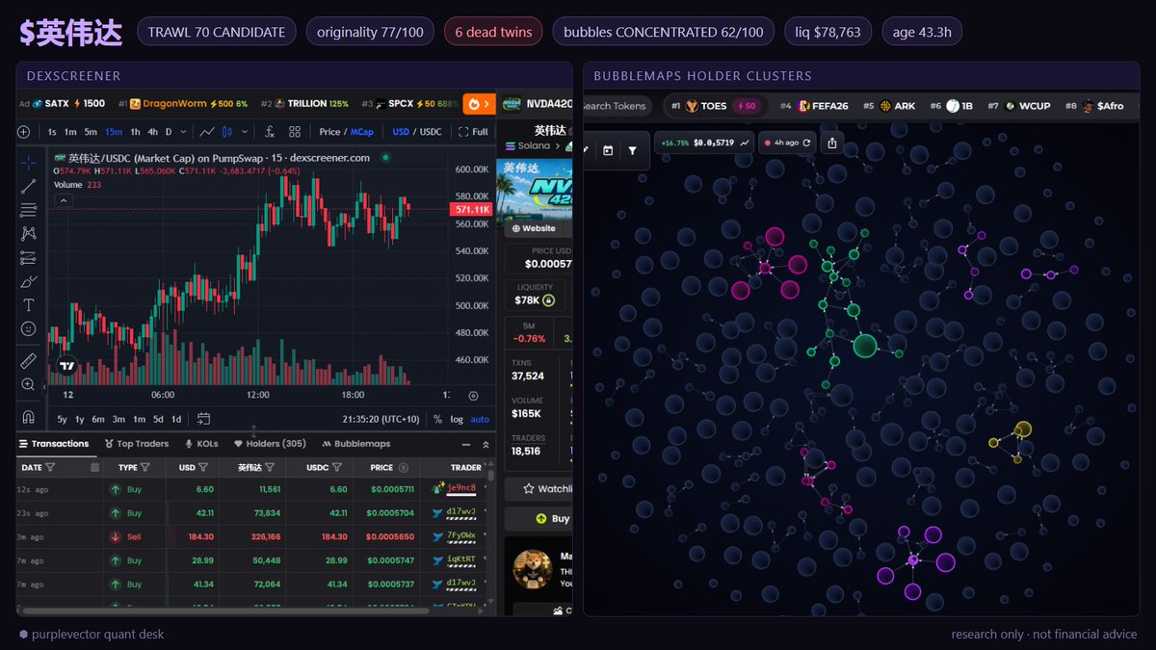Click the Search Tokens field in Bubblemaps
This screenshot has height=650, width=1156.
pos(617,106)
